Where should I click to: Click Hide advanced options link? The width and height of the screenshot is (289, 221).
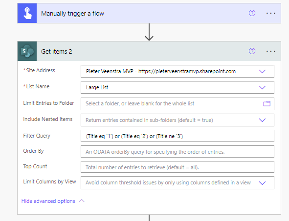click(48, 201)
